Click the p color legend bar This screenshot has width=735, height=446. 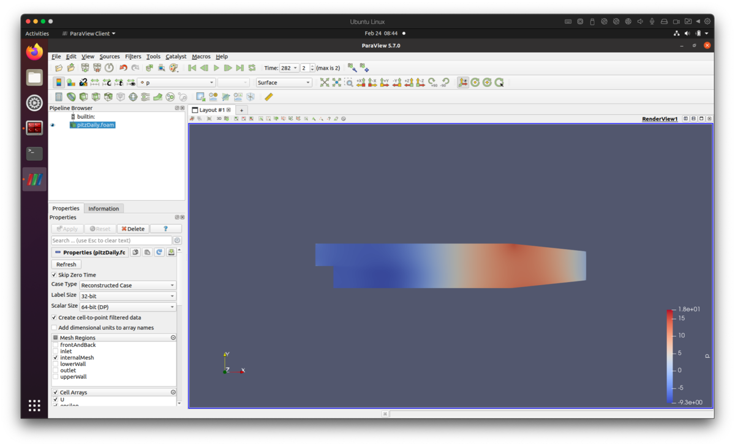pyautogui.click(x=669, y=356)
